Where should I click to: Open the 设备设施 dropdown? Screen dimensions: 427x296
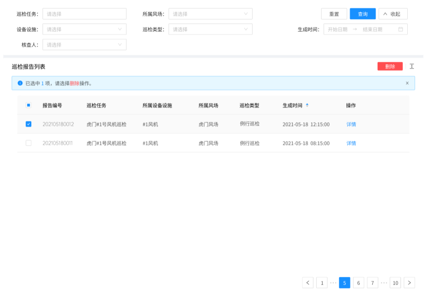coord(84,29)
